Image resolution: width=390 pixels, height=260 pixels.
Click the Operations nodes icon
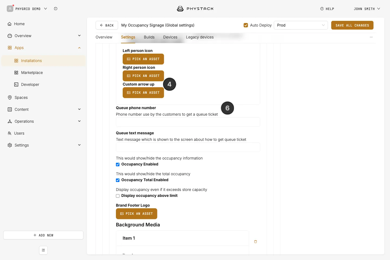click(x=10, y=121)
